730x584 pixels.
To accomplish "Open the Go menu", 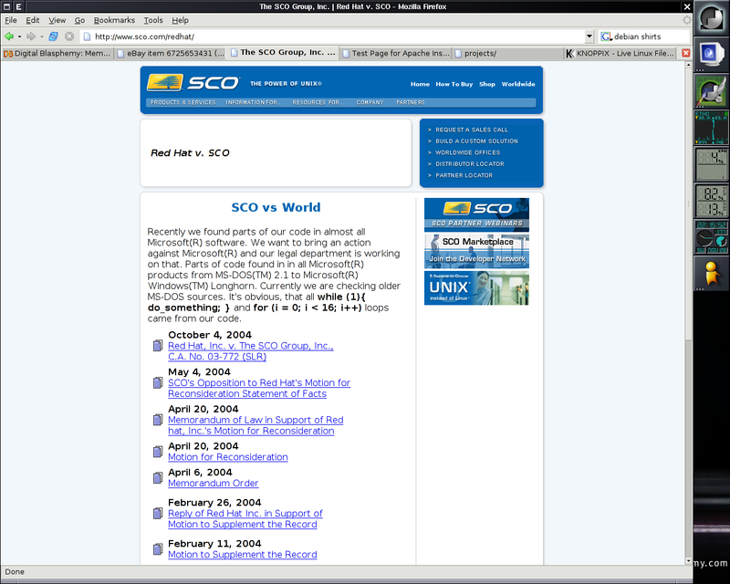I will pos(79,20).
